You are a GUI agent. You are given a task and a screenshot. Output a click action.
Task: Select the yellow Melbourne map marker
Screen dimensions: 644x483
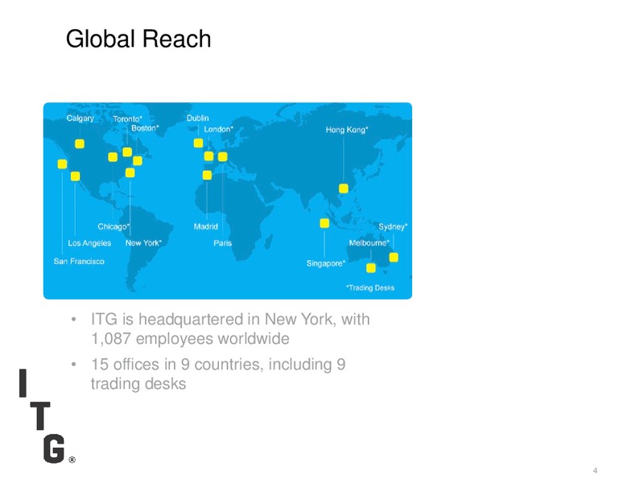[371, 268]
